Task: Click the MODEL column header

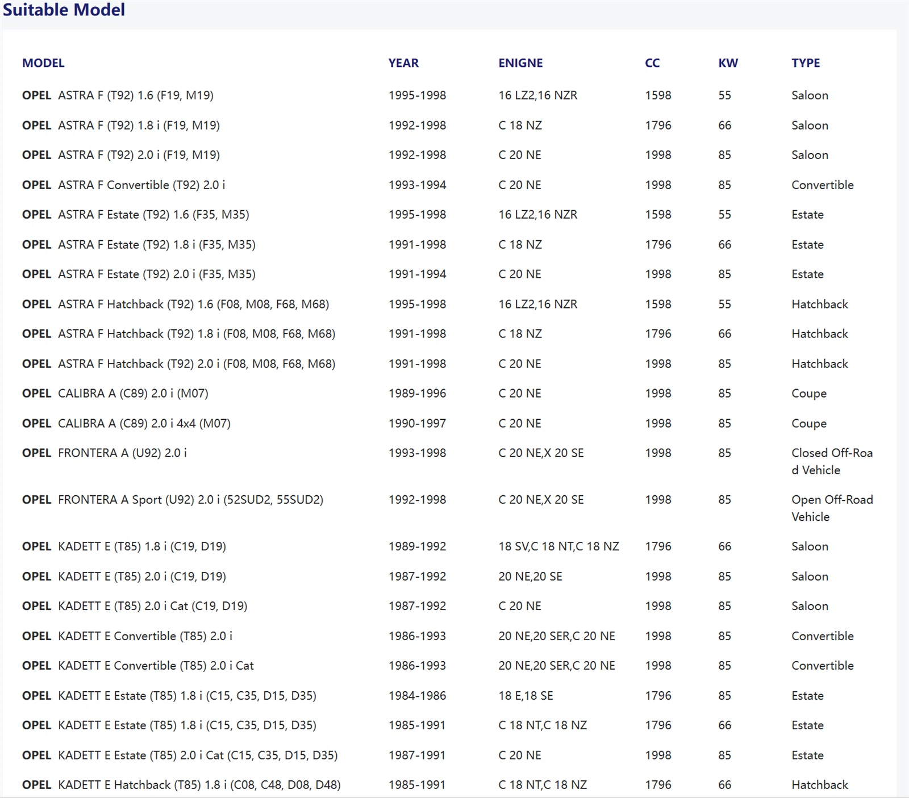Action: pyautogui.click(x=43, y=63)
